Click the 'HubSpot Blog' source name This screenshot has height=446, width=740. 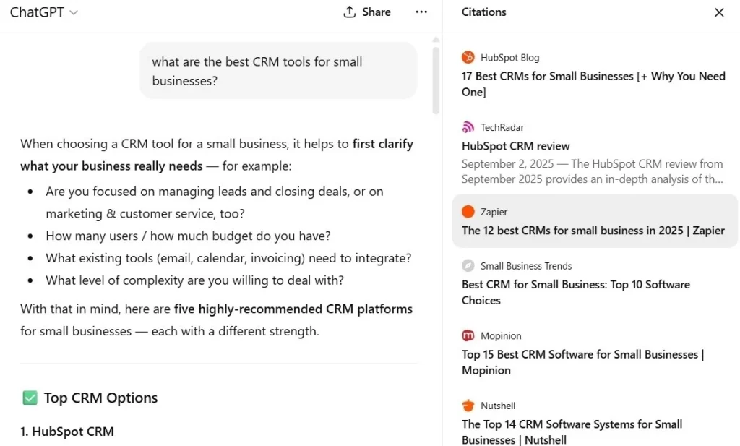(509, 58)
